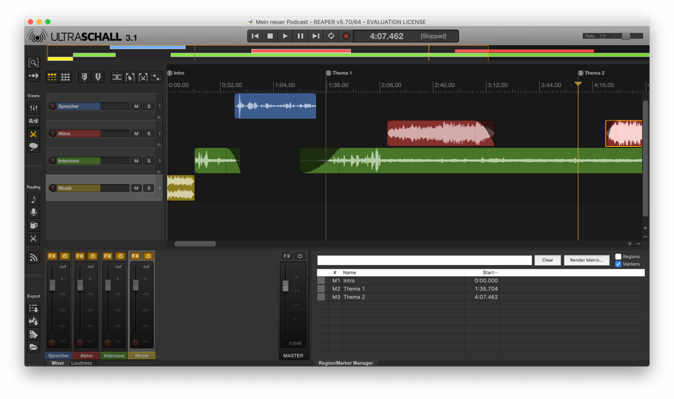Sort markers by the Start column header
The height and width of the screenshot is (399, 674).
point(483,272)
